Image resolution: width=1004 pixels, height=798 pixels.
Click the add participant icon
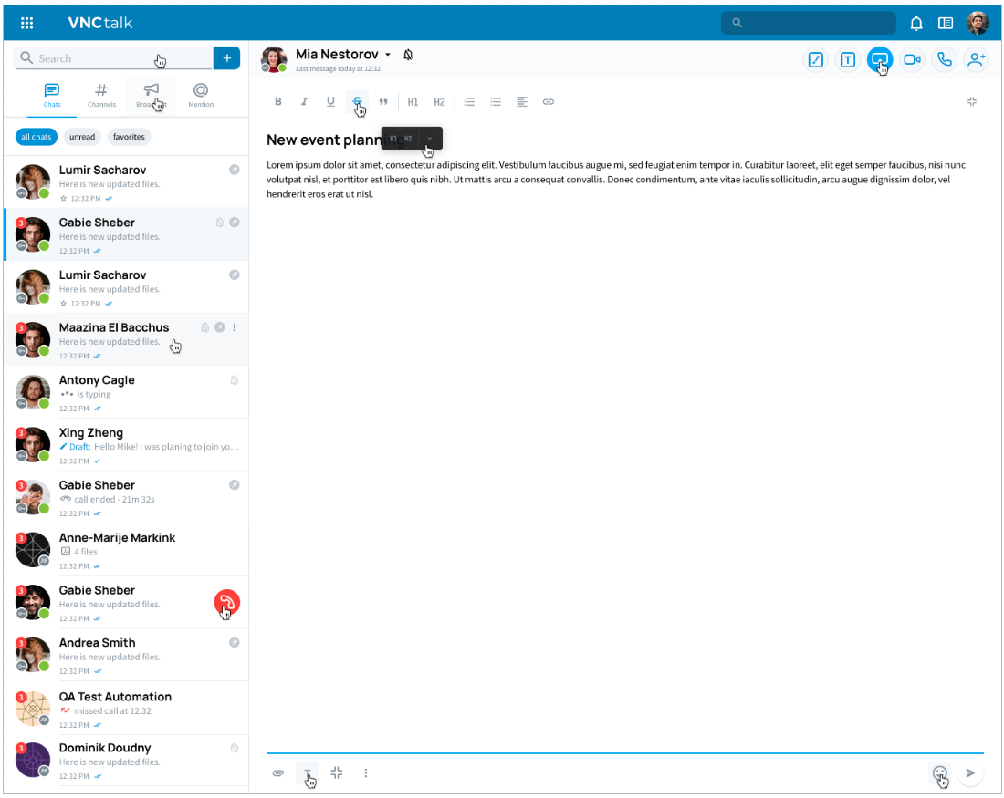[x=976, y=59]
